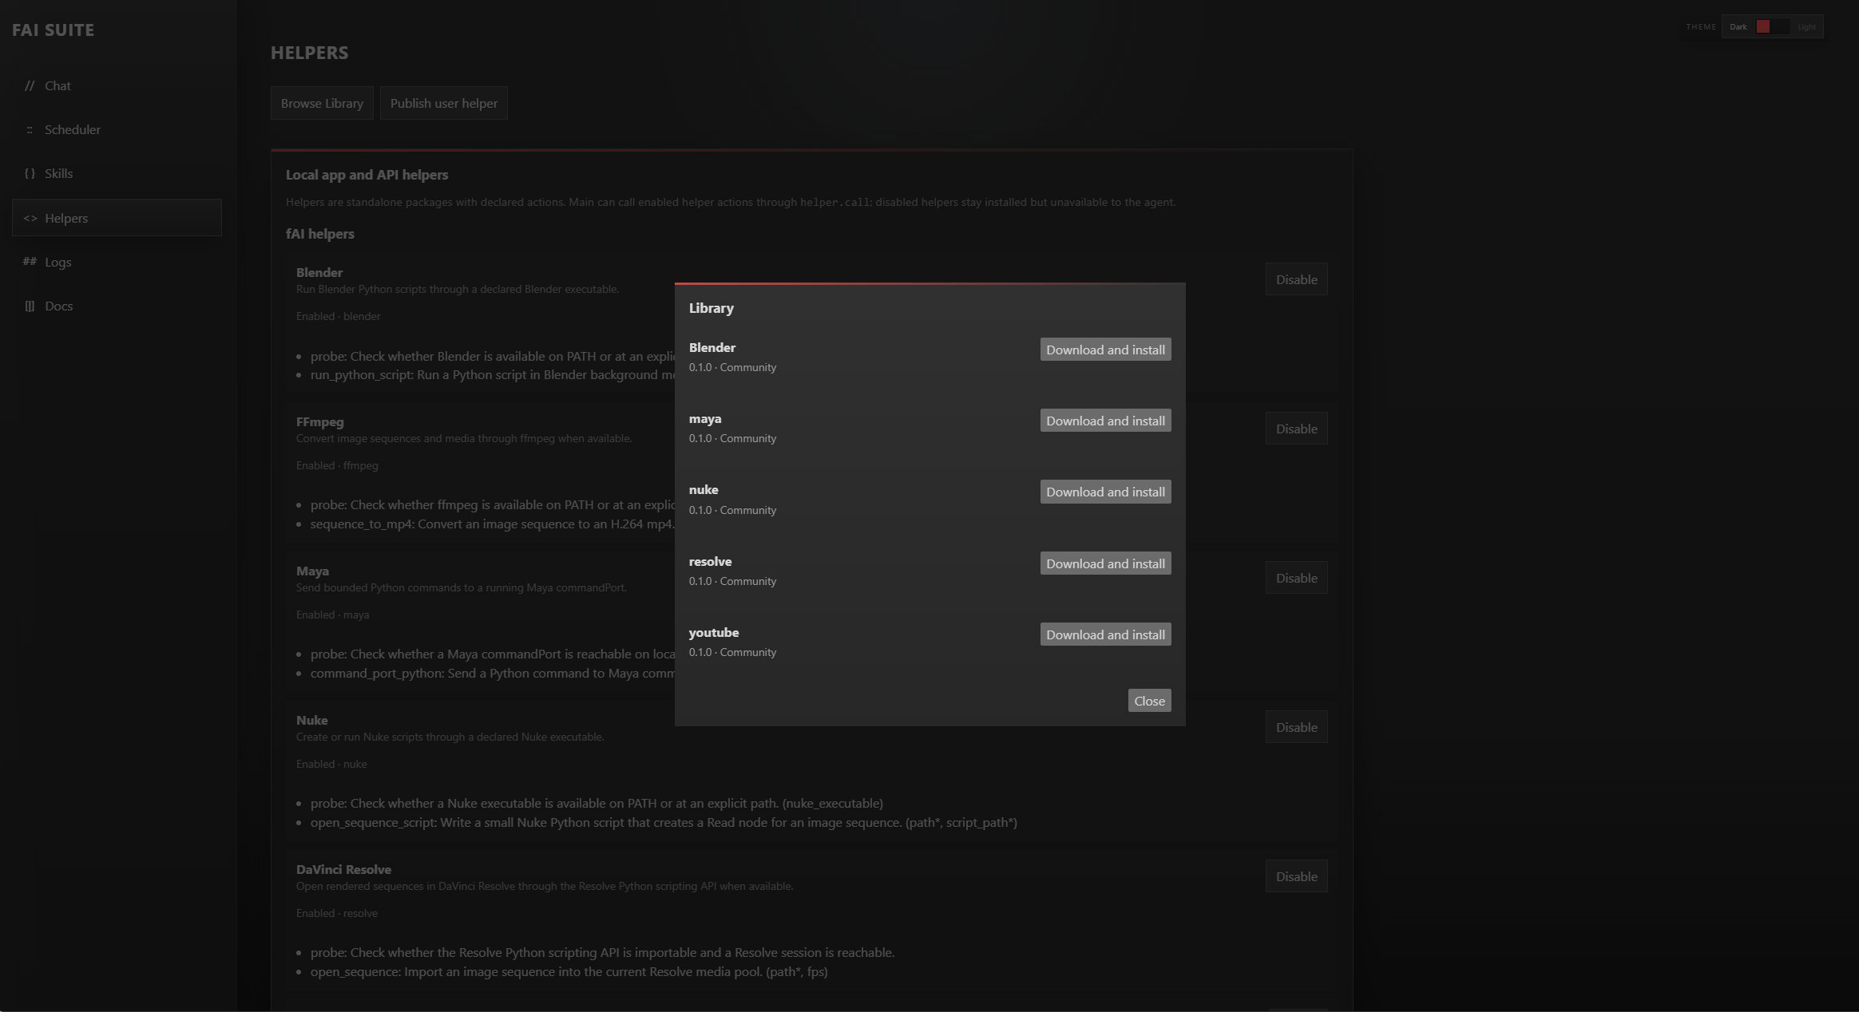The width and height of the screenshot is (1859, 1012).
Task: Click the open_sequence_script action line
Action: [664, 822]
